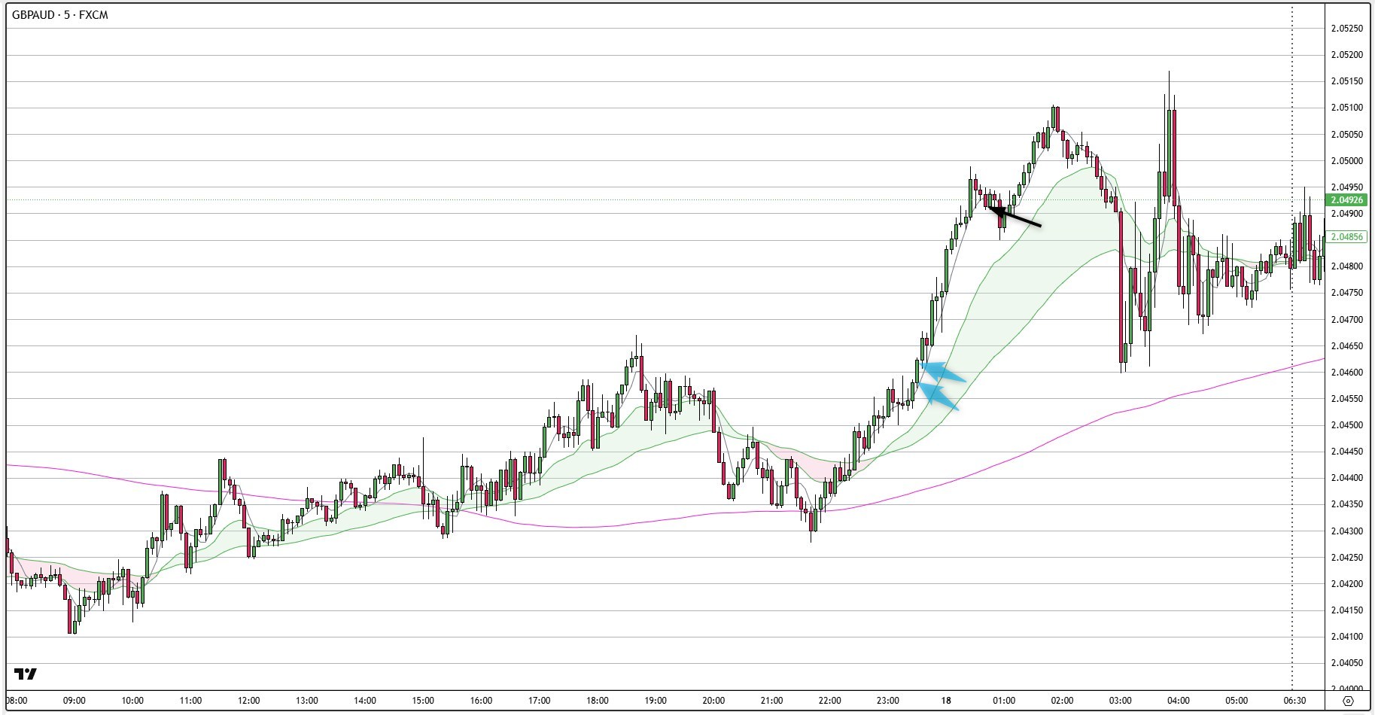
Task: Click the 2.05250 price axis label
Action: (x=1346, y=29)
